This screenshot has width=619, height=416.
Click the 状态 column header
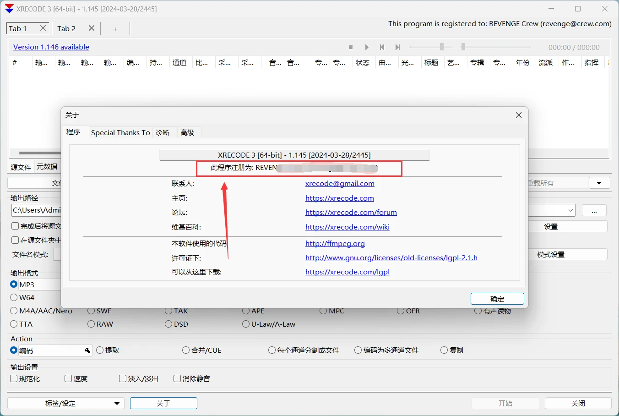click(363, 62)
